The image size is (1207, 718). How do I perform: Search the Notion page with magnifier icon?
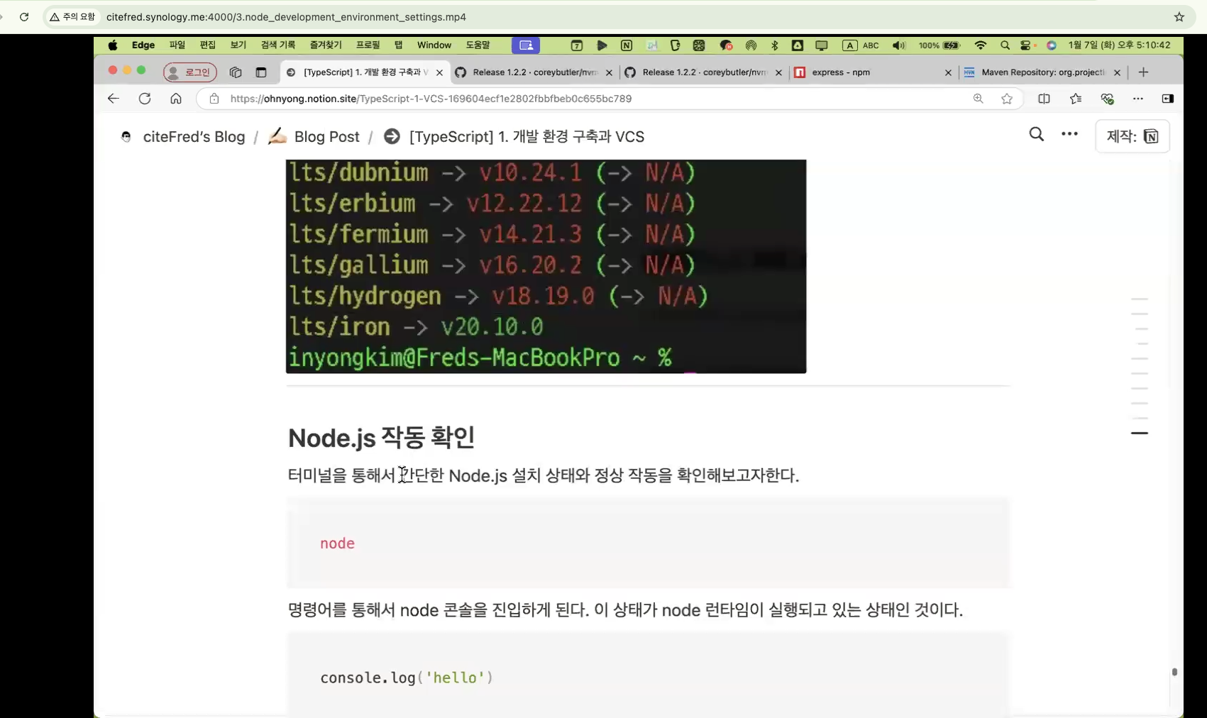pyautogui.click(x=1037, y=134)
